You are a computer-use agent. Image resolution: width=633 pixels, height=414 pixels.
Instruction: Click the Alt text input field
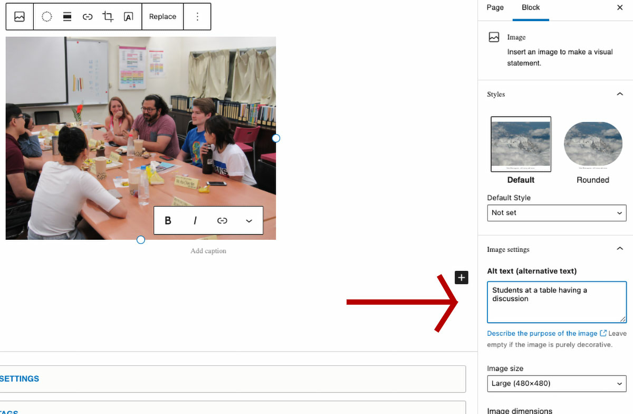coord(557,302)
